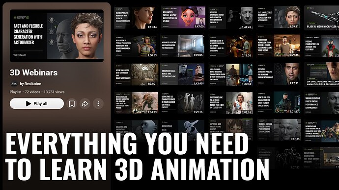Open Wrinkle Editing thumbnail with the screaming face
Screen dimensions: 339x190
pos(321,103)
